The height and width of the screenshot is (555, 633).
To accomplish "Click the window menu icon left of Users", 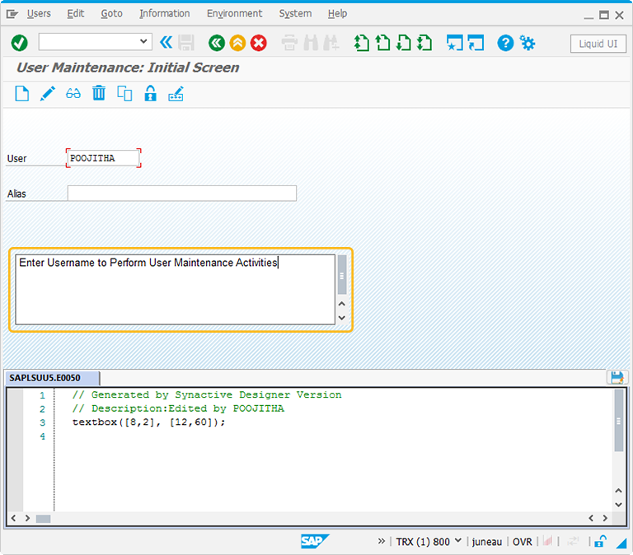I will 12,15.
